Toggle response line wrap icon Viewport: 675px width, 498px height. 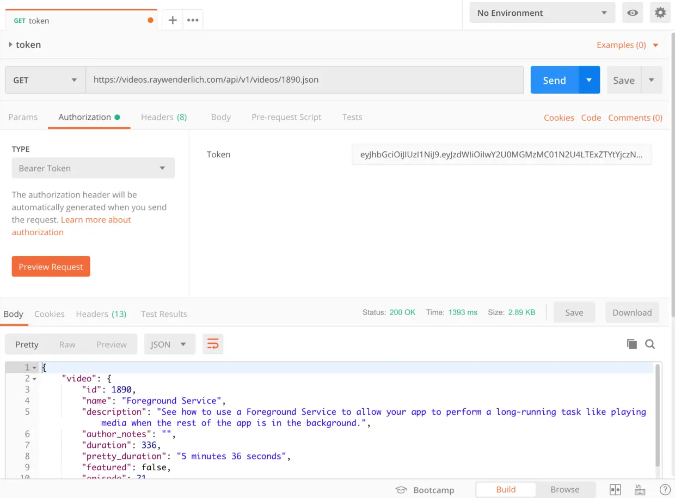(x=213, y=344)
